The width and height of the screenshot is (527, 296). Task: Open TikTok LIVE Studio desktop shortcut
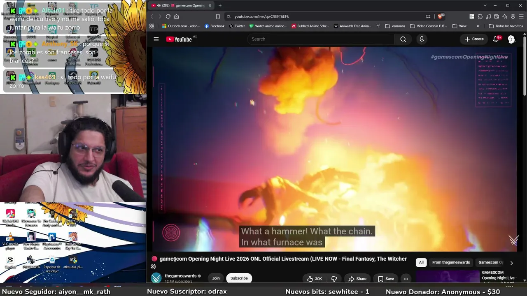[10, 218]
